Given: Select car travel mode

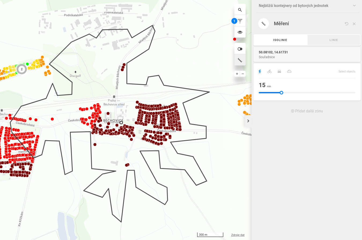Looking at the screenshot, I should click(279, 71).
